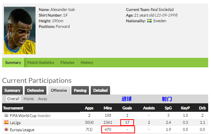211x134 pixels.
Task: Select the Overall filter option
Action: (13, 99)
